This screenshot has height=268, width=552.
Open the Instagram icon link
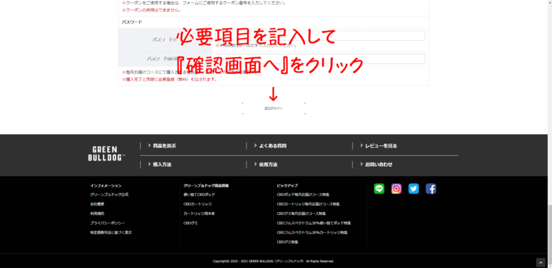tap(396, 189)
